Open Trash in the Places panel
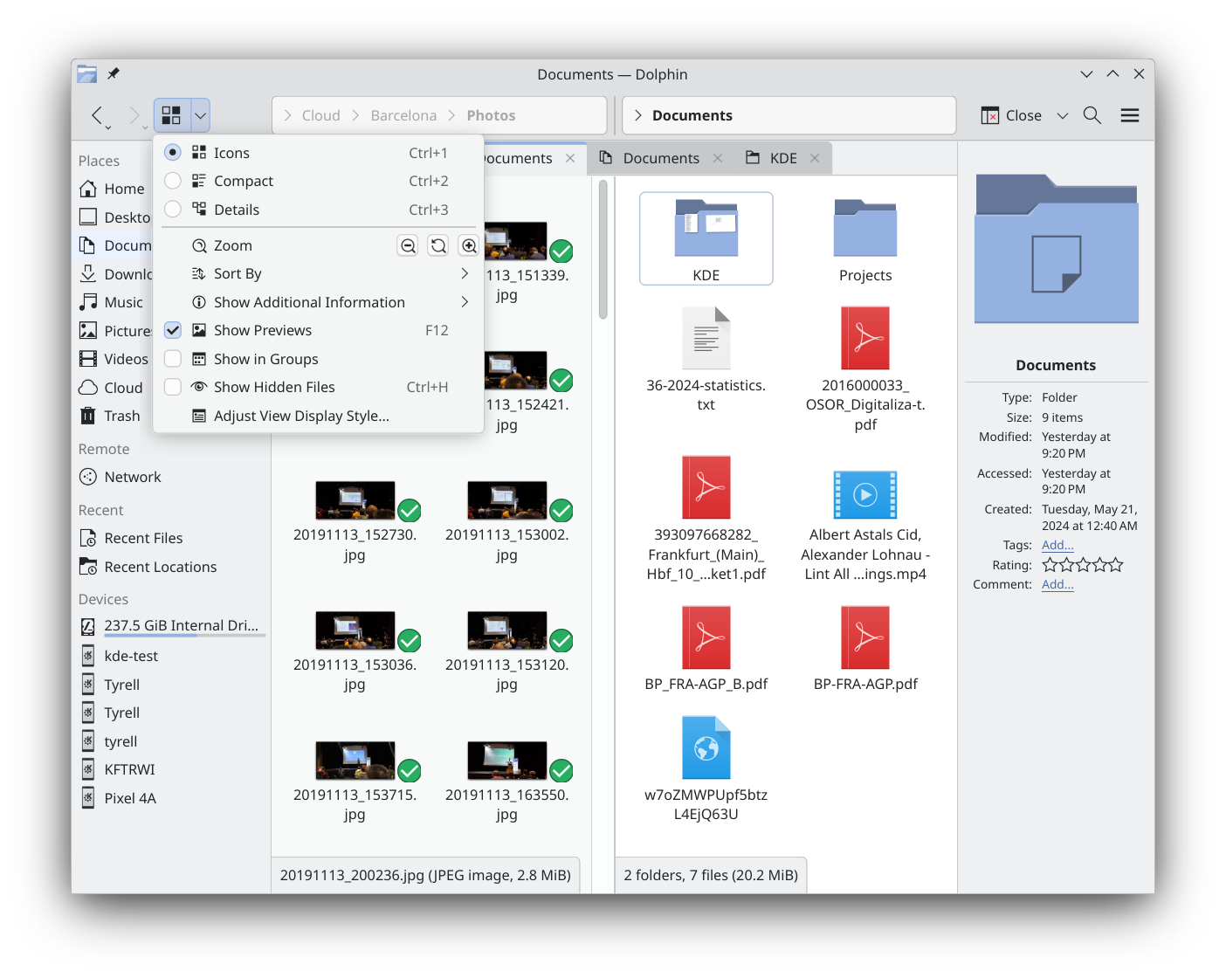The height and width of the screenshot is (978, 1226). point(121,417)
